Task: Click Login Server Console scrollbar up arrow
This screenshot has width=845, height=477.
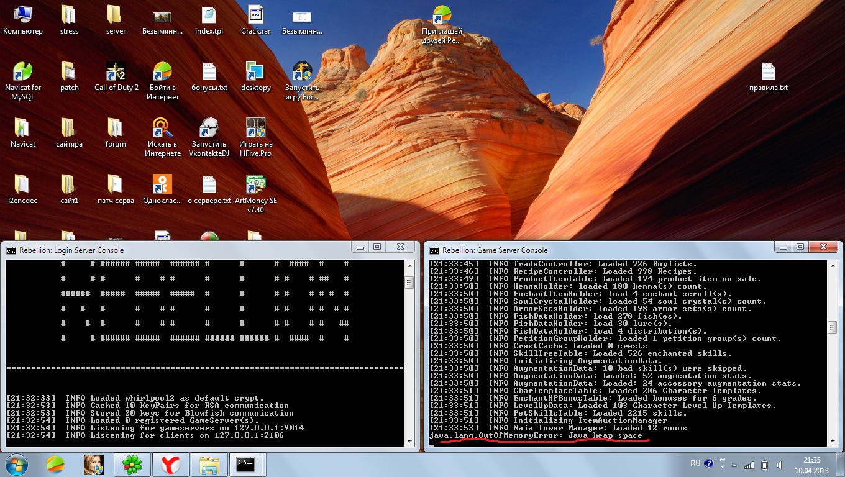Action: 409,266
